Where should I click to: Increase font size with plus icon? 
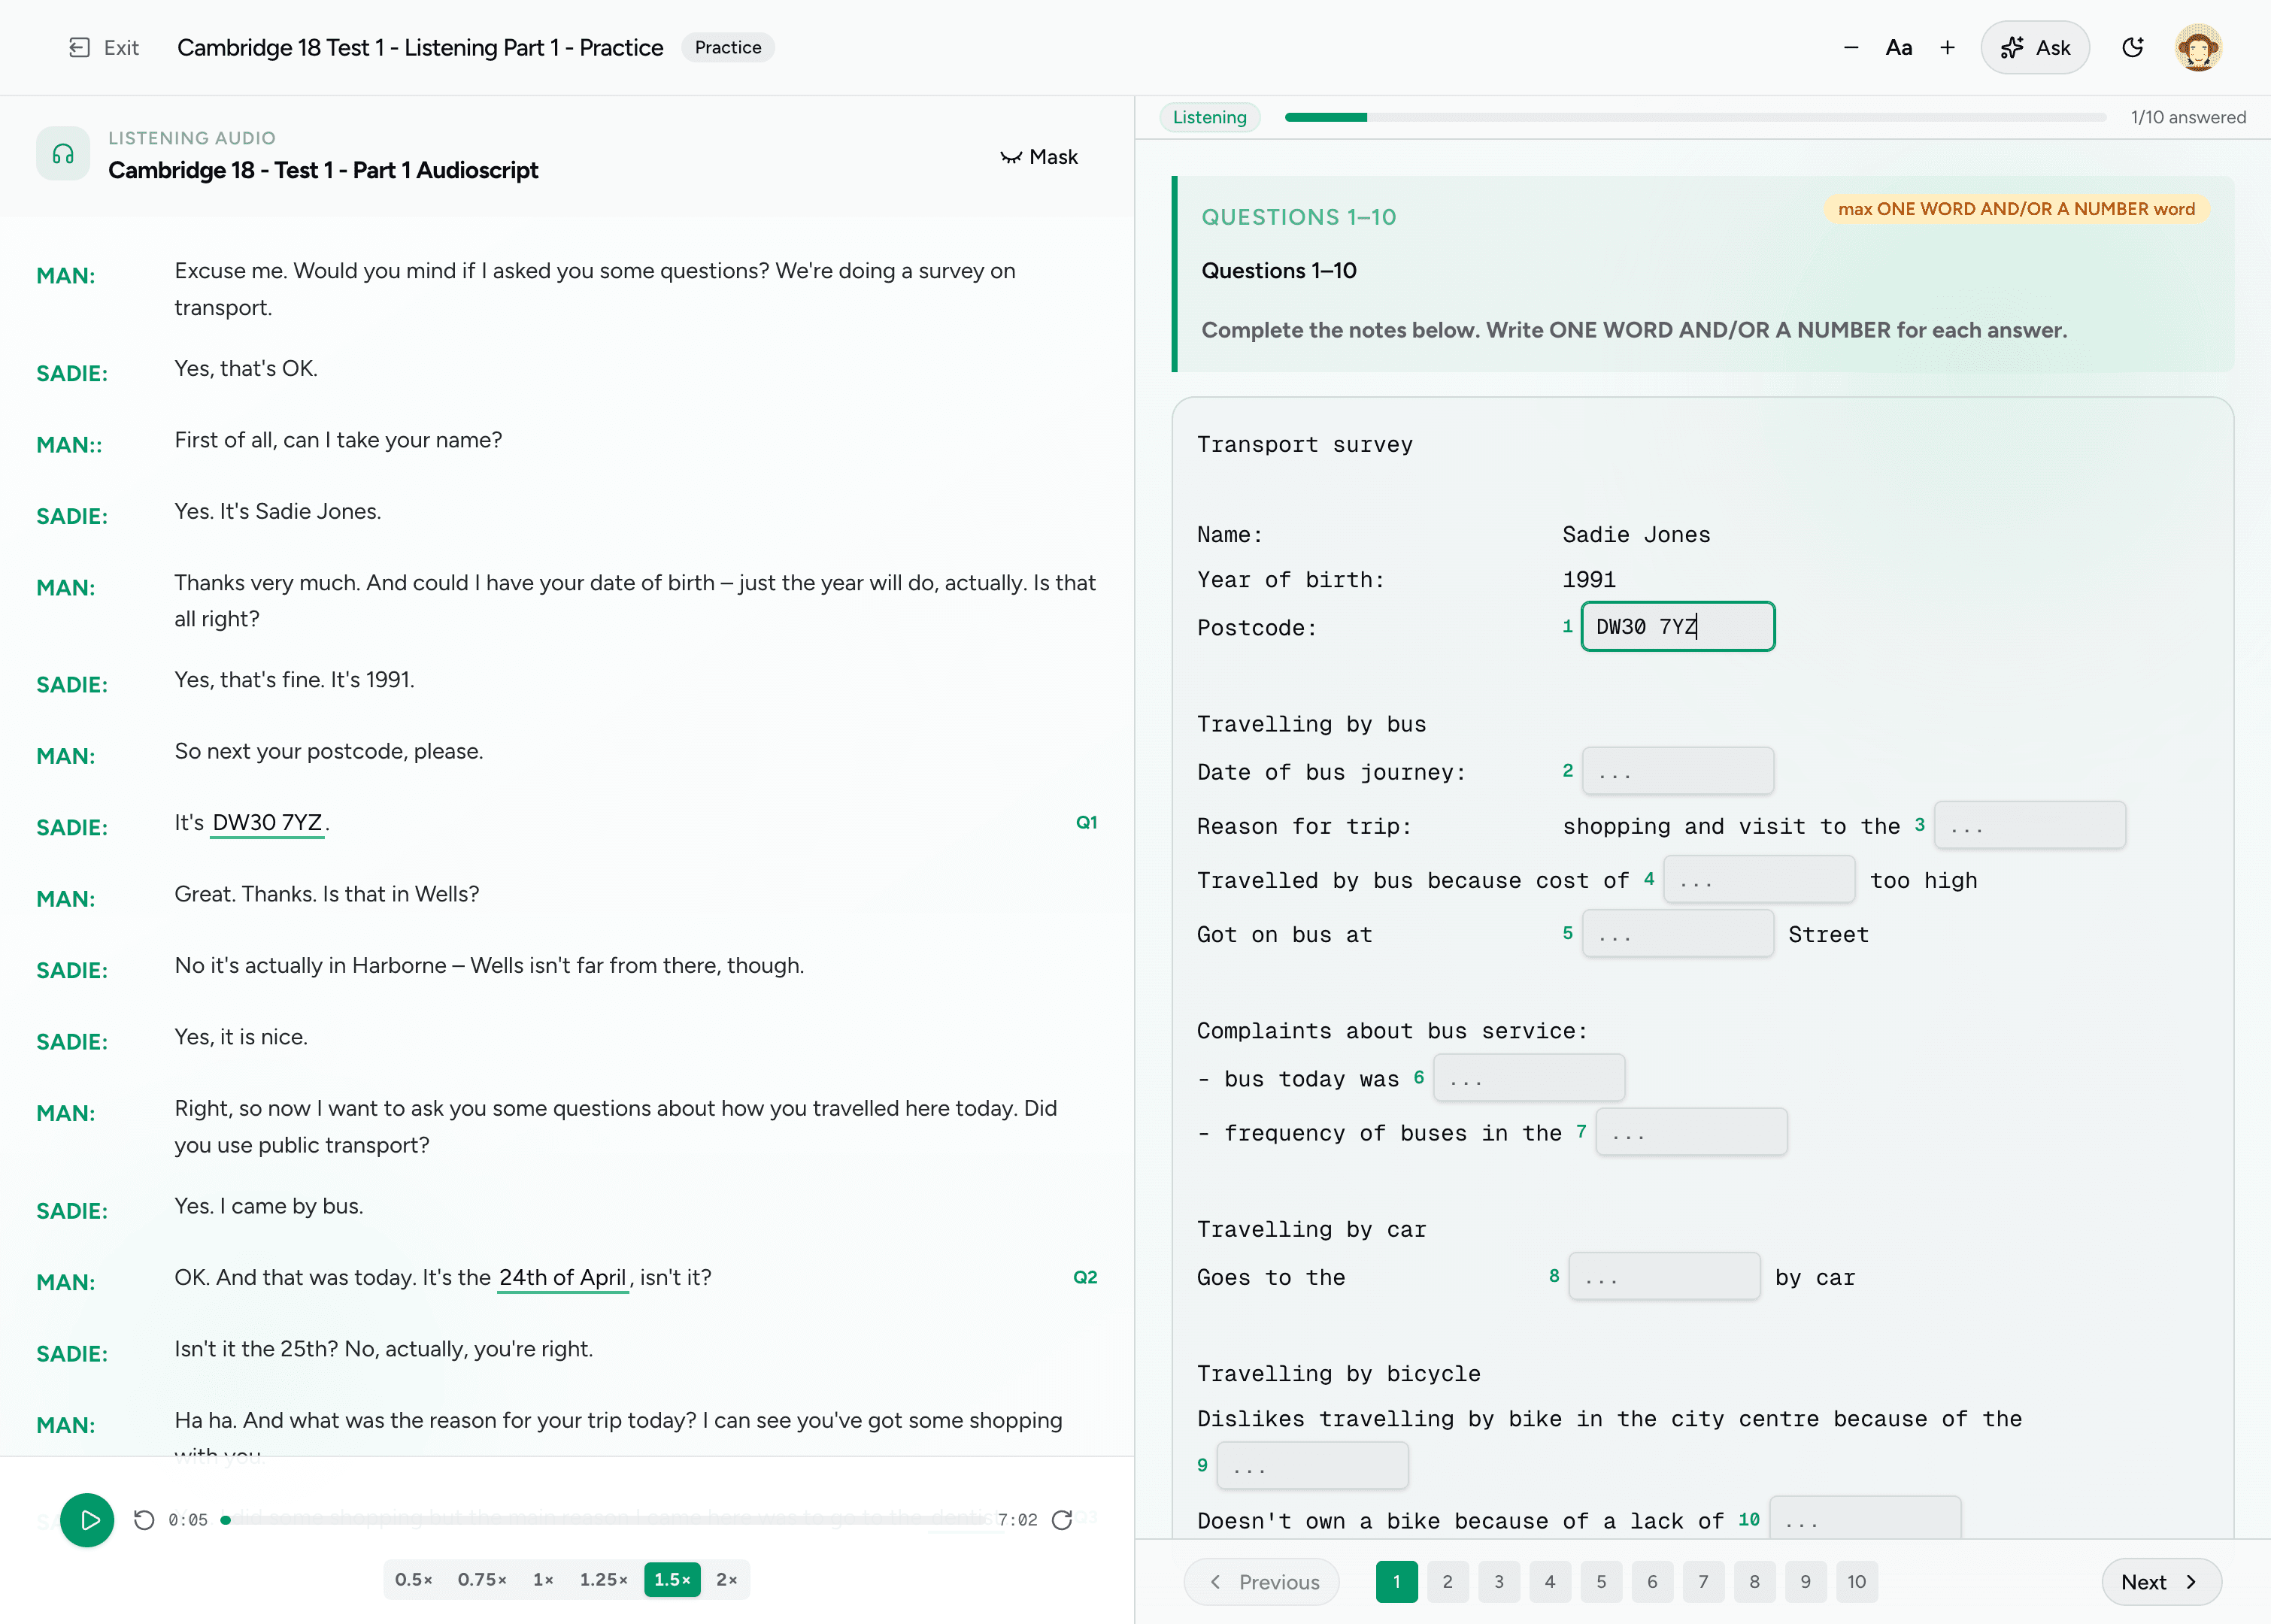[1947, 47]
